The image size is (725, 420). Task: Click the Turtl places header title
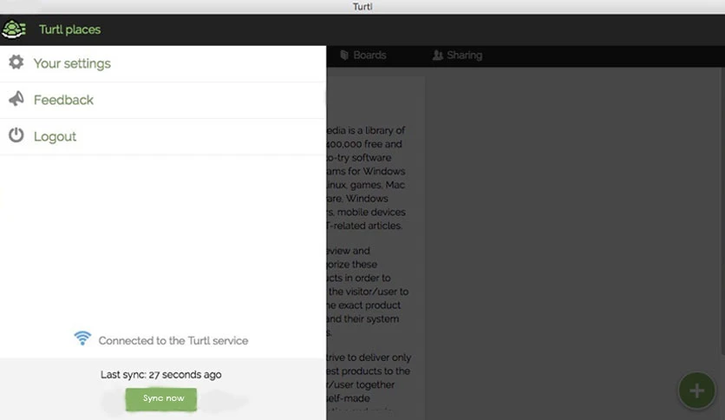point(70,30)
